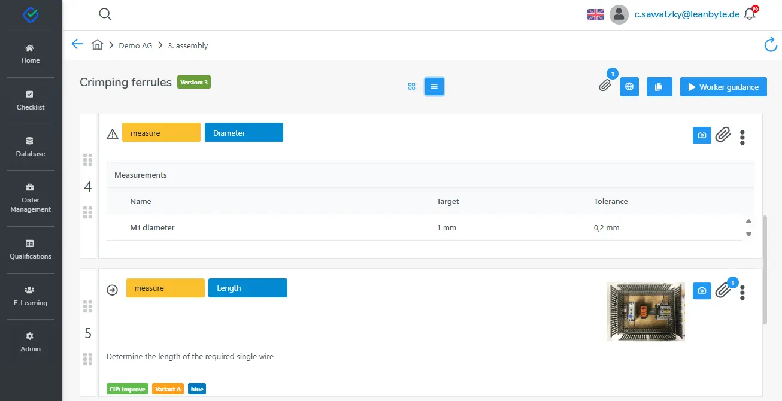Open the globe translation button
Screen dimensions: 782x401
(629, 87)
